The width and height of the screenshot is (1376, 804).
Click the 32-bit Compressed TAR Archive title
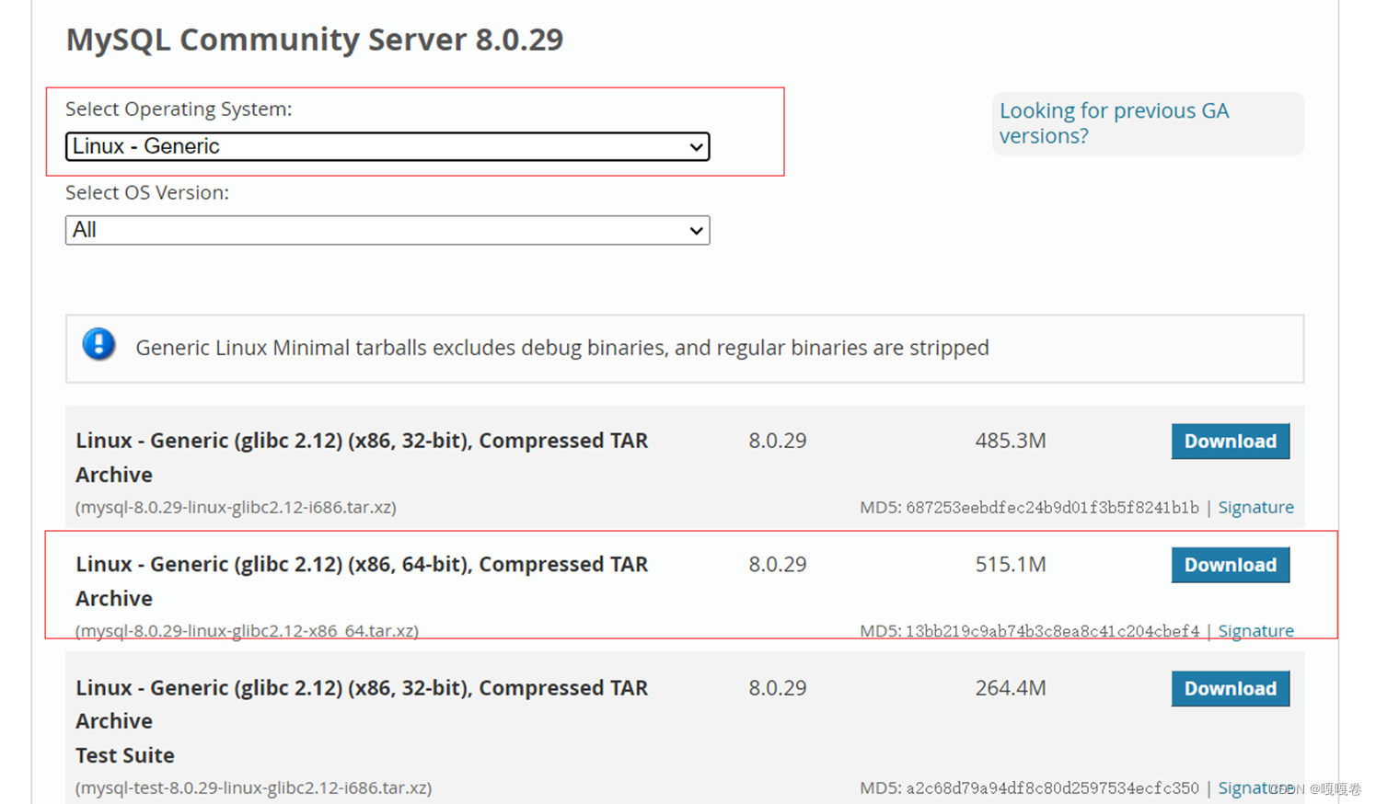[x=362, y=457]
